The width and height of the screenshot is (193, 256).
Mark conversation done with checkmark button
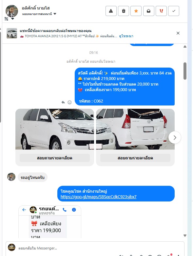174,11
